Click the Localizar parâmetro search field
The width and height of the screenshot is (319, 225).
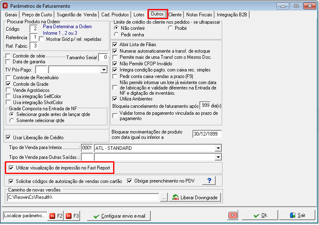tap(25, 216)
